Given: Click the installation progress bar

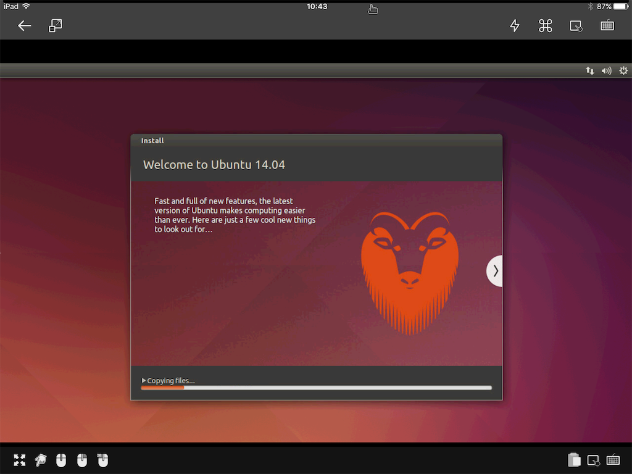Looking at the screenshot, I should tap(317, 388).
